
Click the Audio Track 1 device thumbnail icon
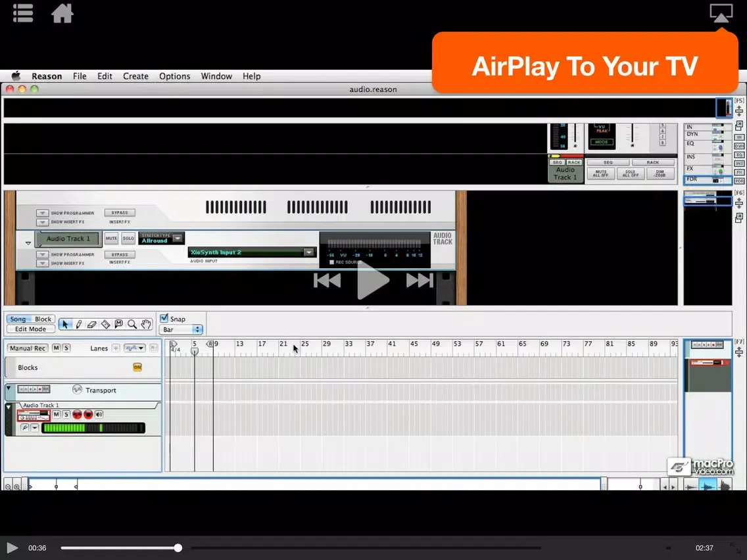coord(34,415)
